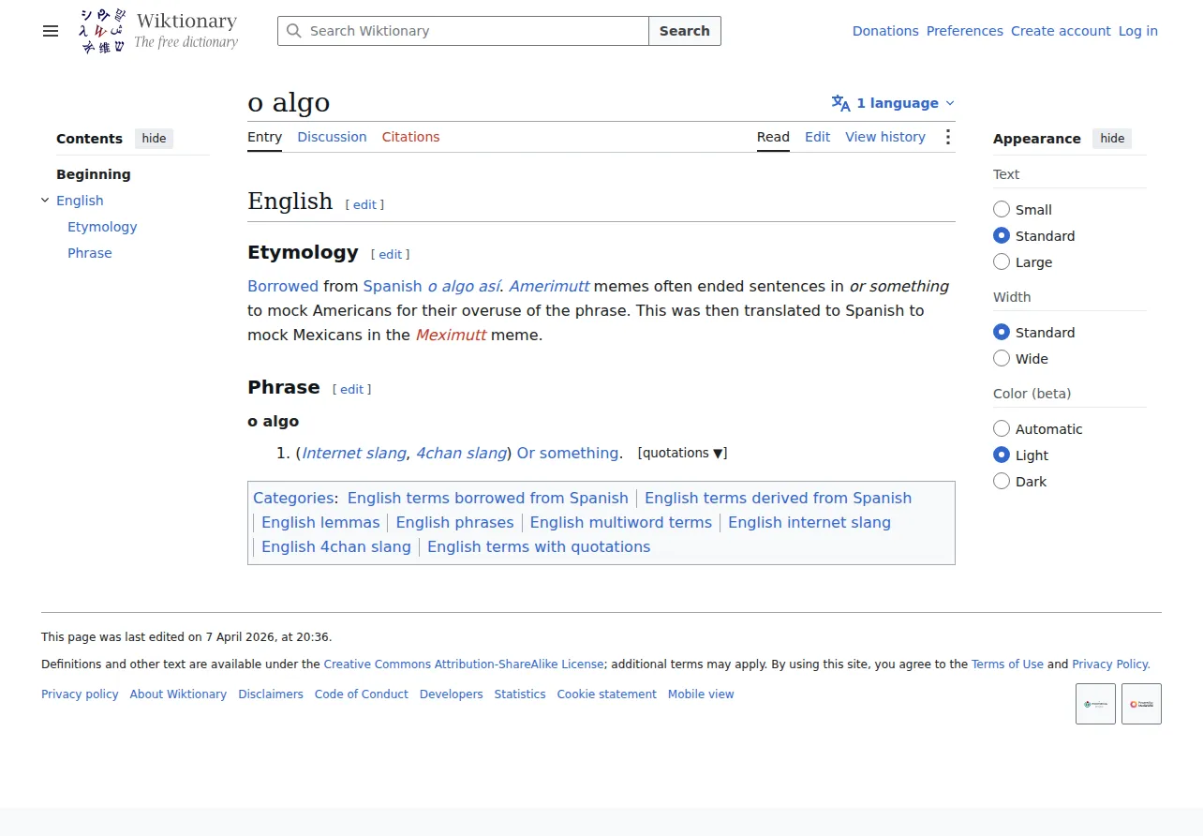This screenshot has height=836, width=1203.
Task: Open the 4chan slang label link
Action: (461, 453)
